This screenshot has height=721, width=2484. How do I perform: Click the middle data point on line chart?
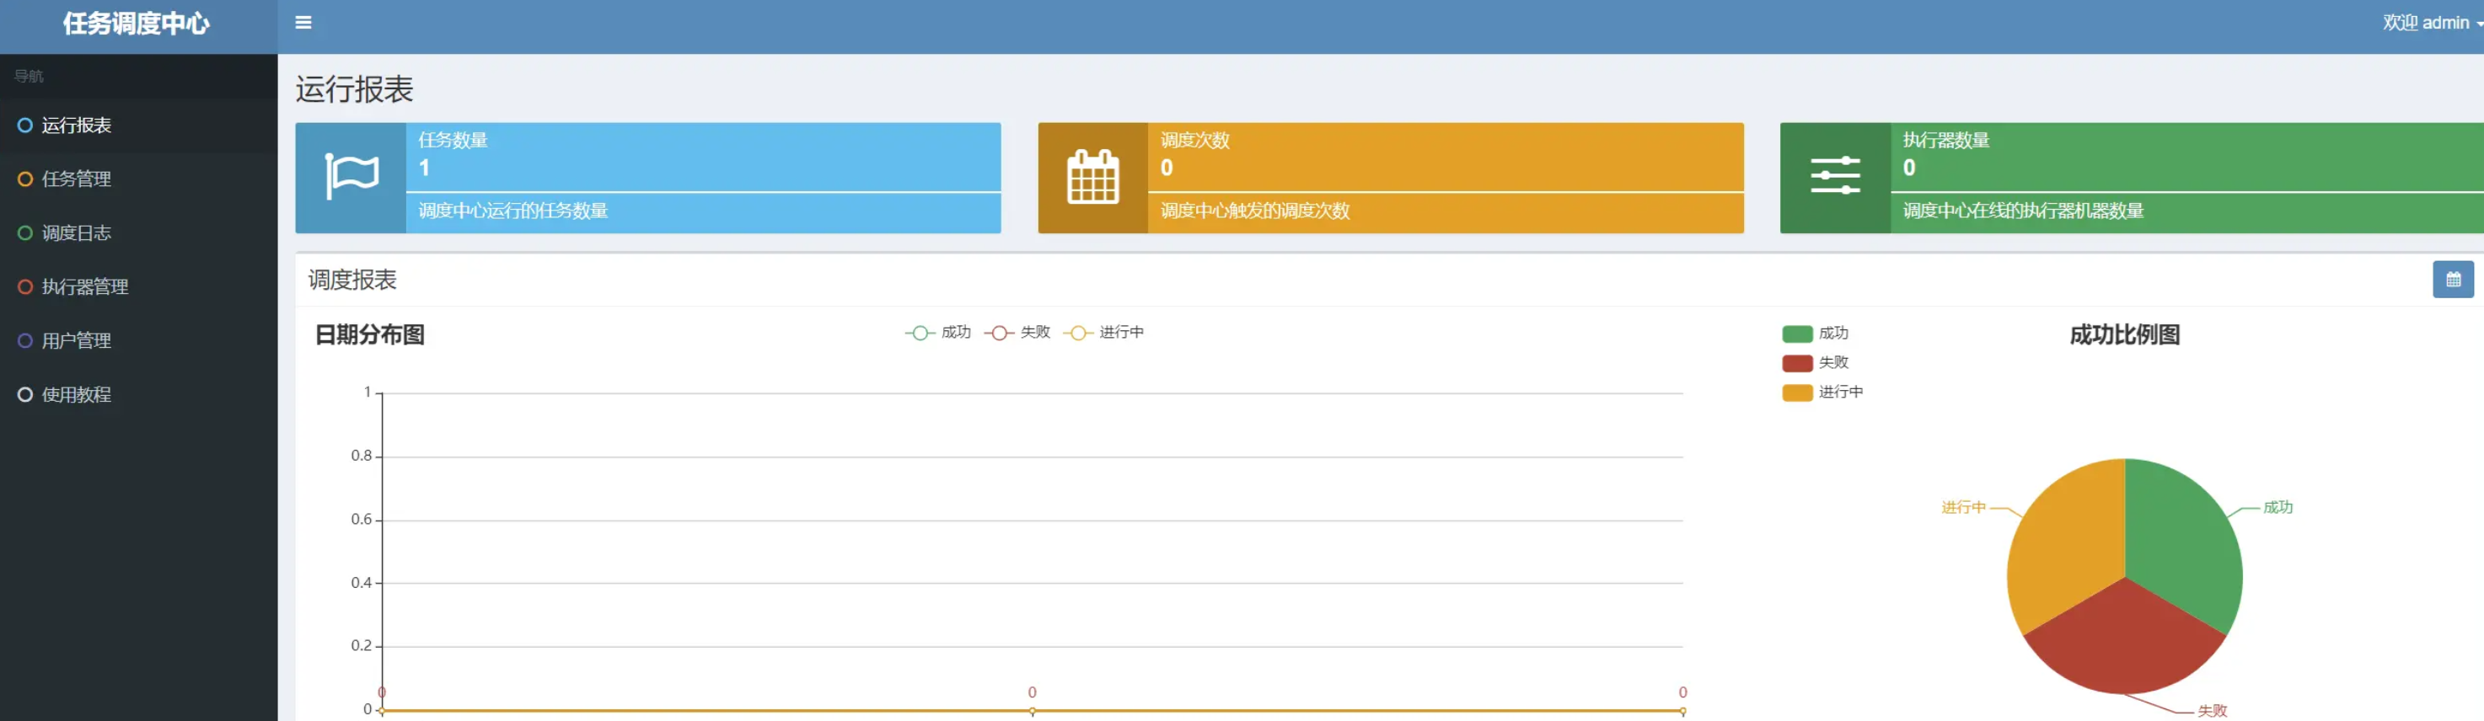(x=1032, y=712)
